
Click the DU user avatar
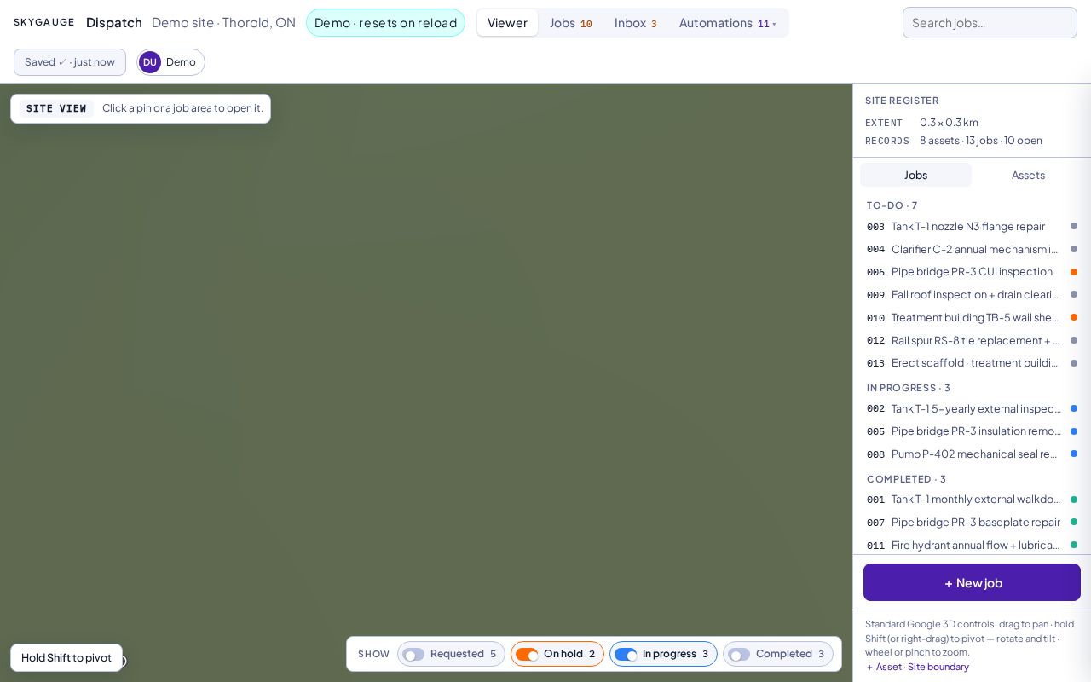150,62
